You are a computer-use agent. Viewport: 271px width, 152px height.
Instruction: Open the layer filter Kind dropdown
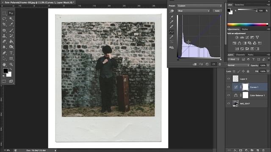(233, 59)
